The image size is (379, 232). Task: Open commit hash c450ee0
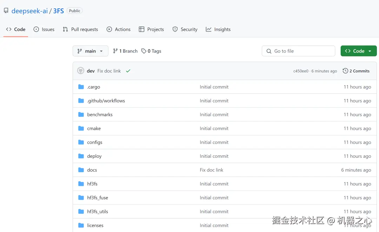[x=301, y=71]
